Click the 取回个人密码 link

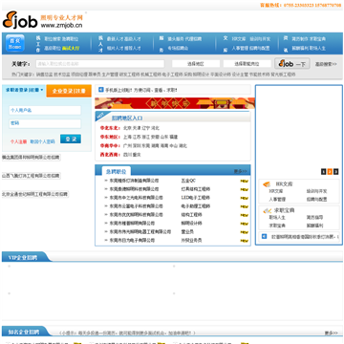tap(42, 141)
